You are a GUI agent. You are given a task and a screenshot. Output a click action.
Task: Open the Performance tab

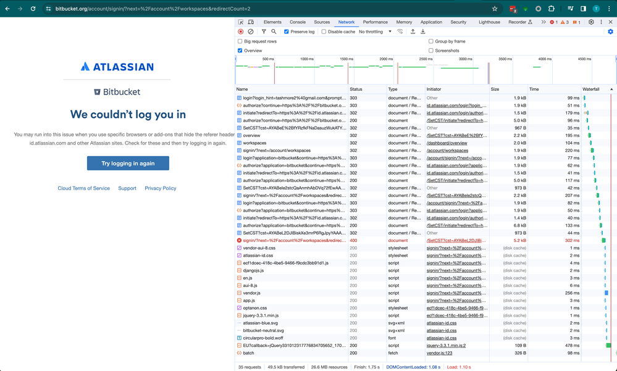coord(375,22)
